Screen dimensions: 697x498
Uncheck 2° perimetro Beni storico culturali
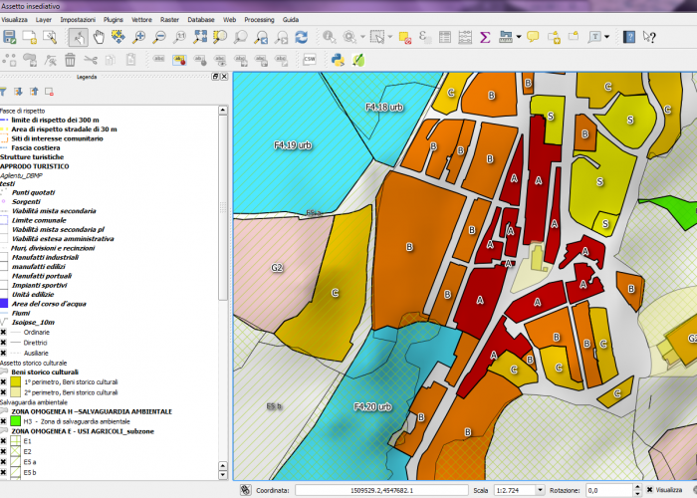[3, 392]
